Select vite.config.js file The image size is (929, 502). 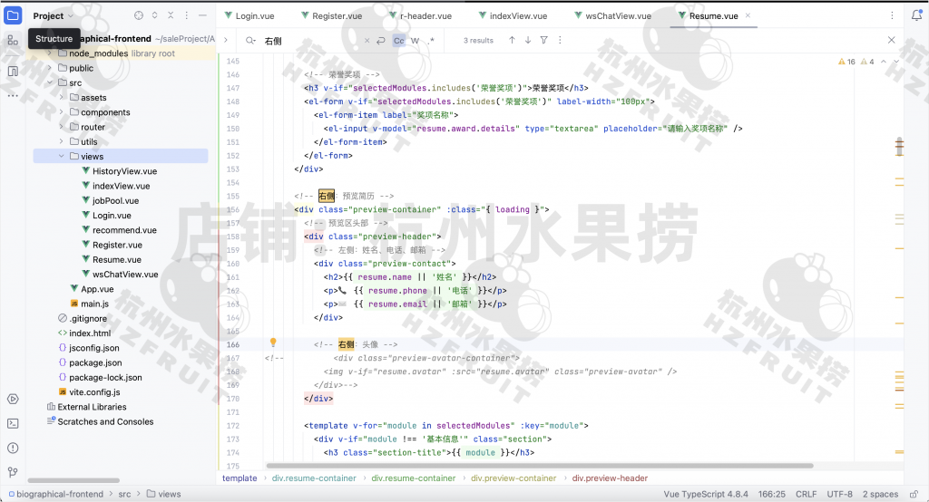coord(94,391)
